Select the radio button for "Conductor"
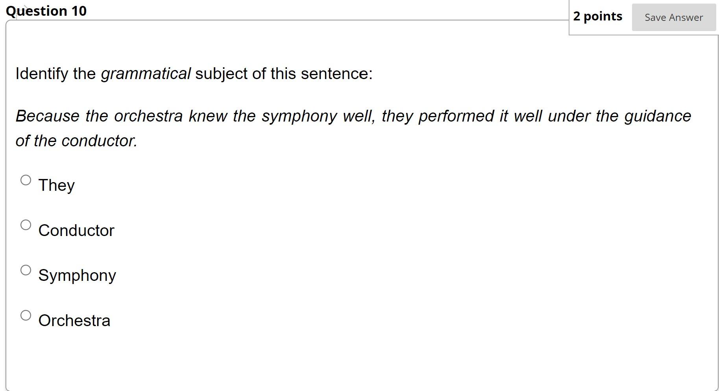 (26, 225)
